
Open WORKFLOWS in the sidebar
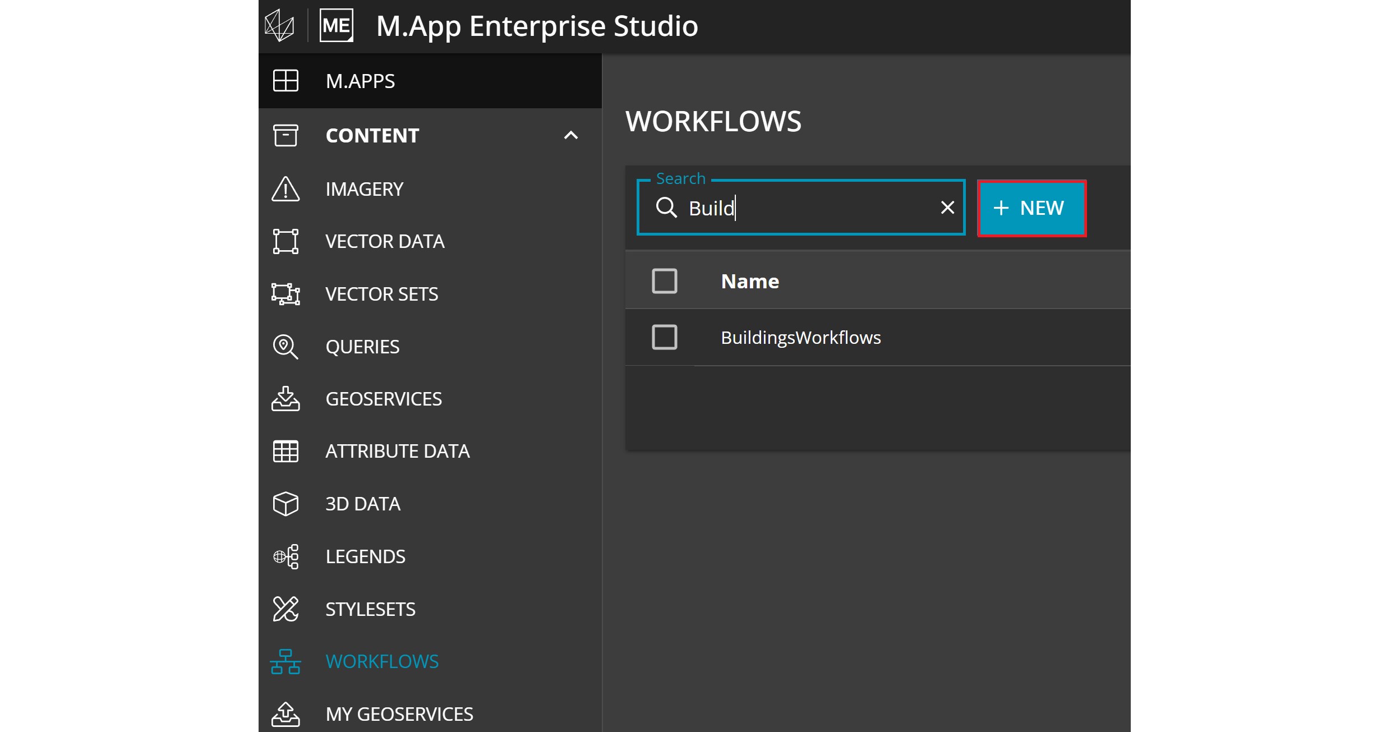tap(430, 662)
